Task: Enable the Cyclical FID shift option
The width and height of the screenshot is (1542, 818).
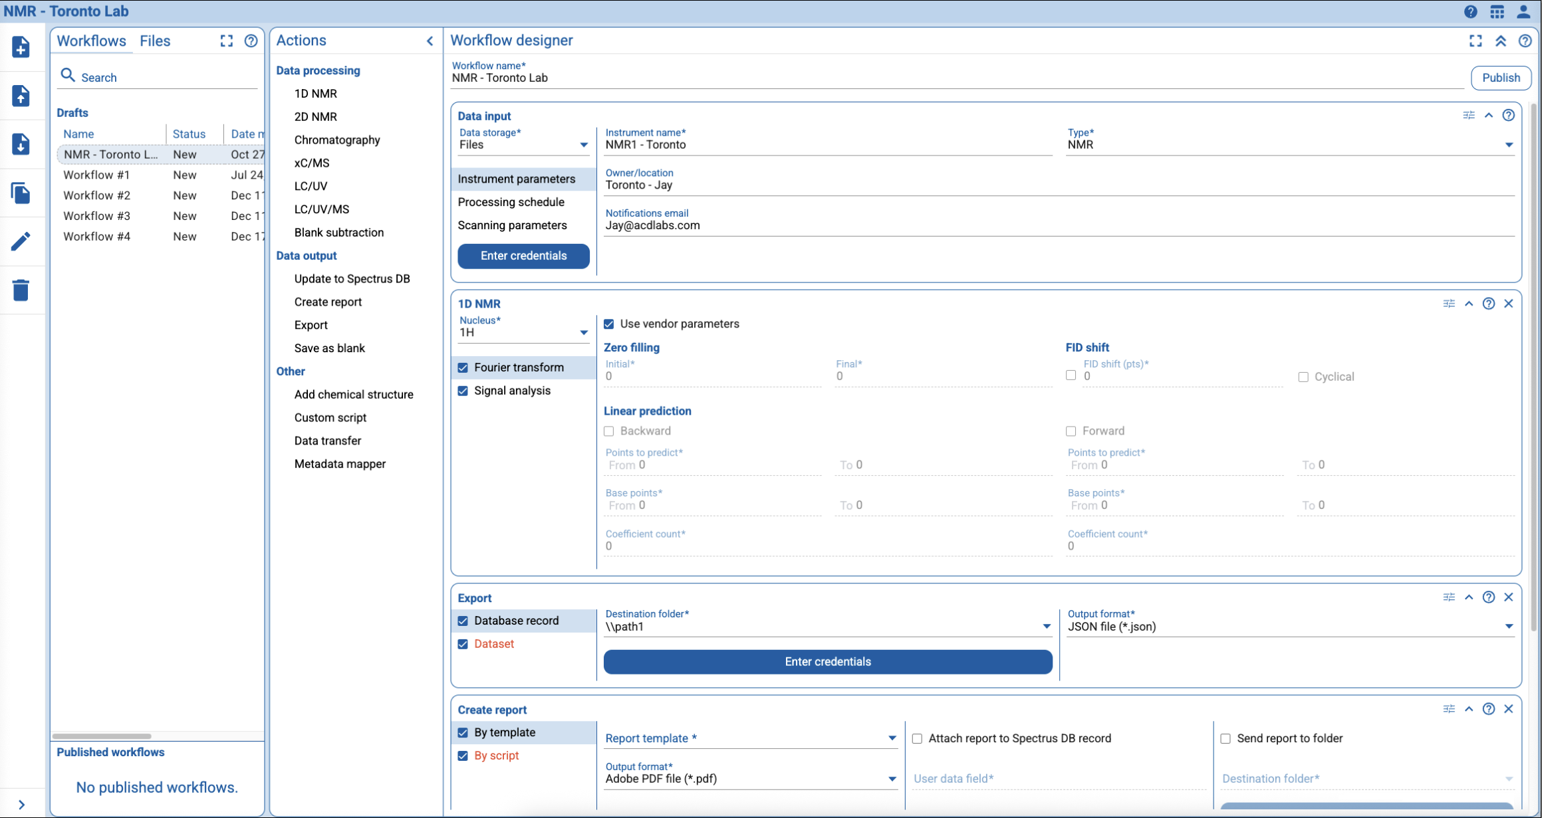Action: click(x=1302, y=377)
